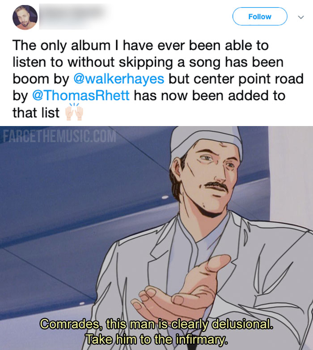Viewport: 313px width, 350px height.
Task: Open the @ThomasRhett mention link
Action: click(81, 96)
